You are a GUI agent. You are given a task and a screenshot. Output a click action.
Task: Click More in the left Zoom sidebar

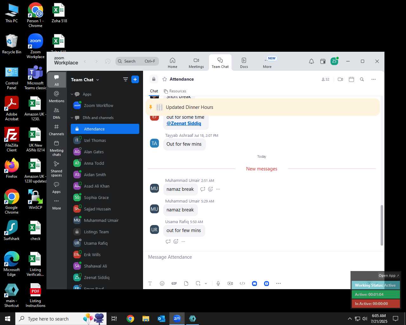56,204
